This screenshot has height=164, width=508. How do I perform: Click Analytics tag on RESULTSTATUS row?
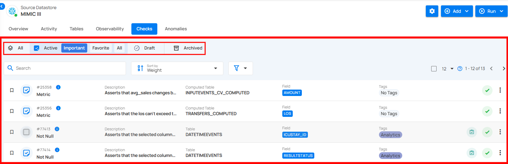pyautogui.click(x=390, y=156)
